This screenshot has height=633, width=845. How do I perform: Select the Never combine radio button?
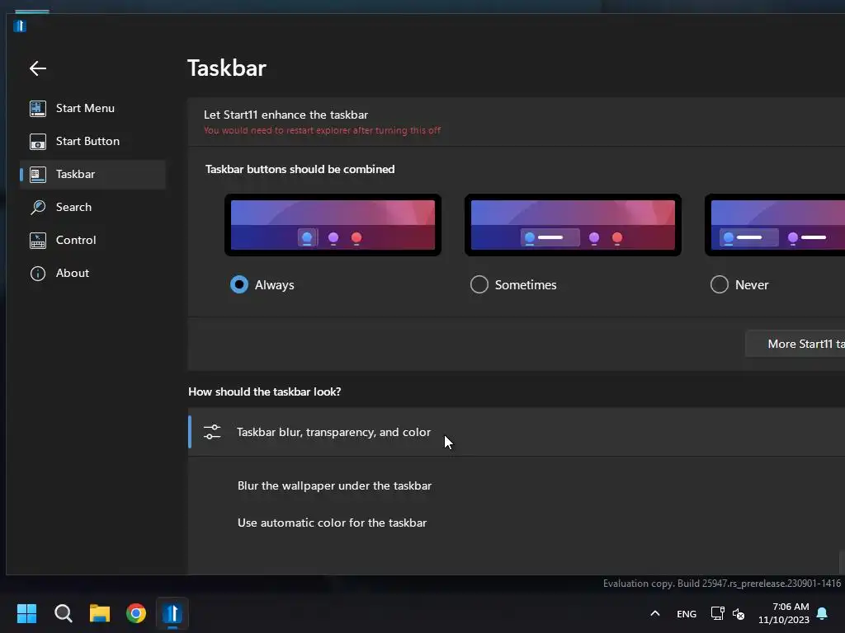720,284
